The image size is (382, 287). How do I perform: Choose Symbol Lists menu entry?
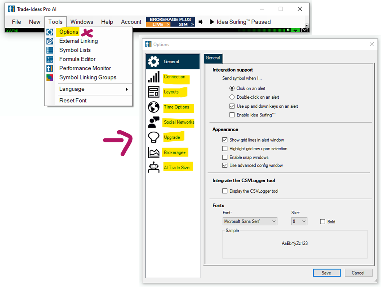pyautogui.click(x=75, y=50)
